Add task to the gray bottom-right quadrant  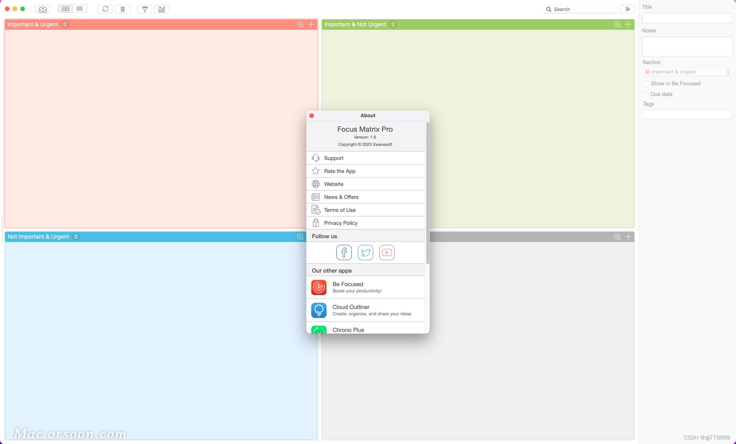coord(629,237)
